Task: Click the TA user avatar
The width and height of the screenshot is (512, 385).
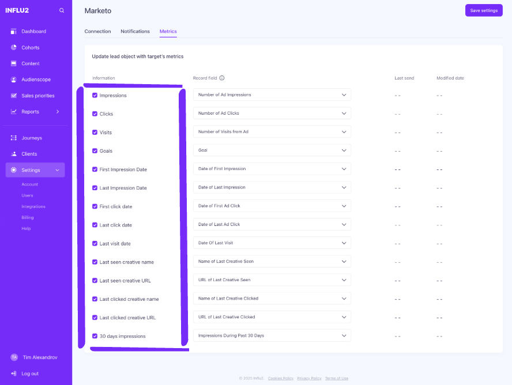Action: 14,357
